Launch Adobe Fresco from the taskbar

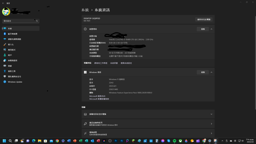tap(116, 141)
